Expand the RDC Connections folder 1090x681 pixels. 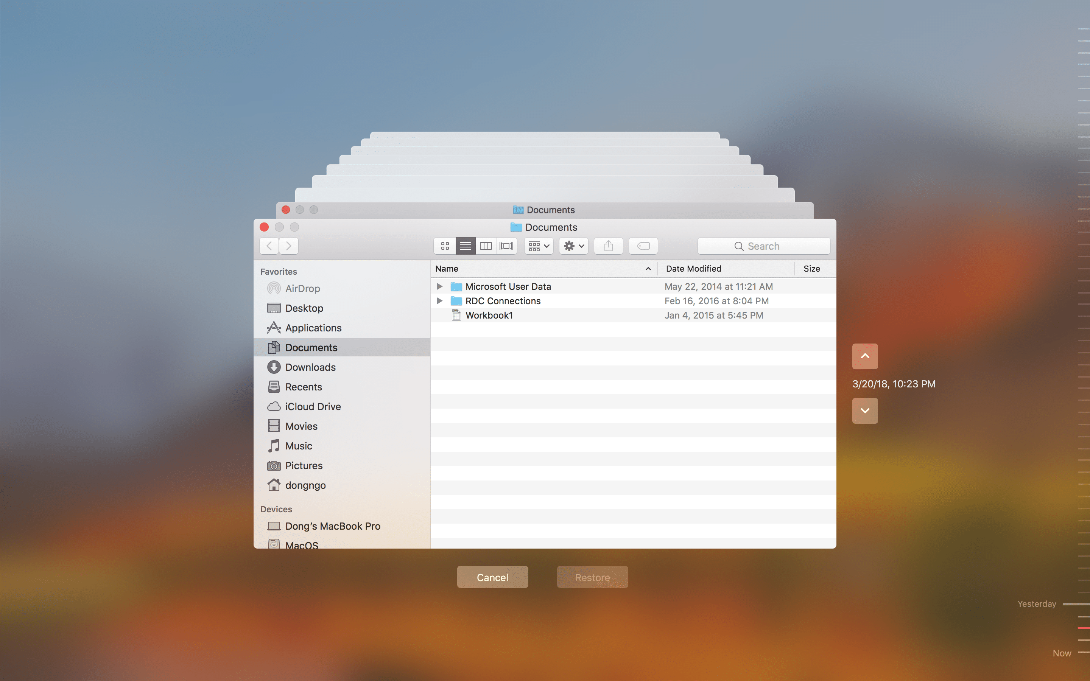point(440,301)
